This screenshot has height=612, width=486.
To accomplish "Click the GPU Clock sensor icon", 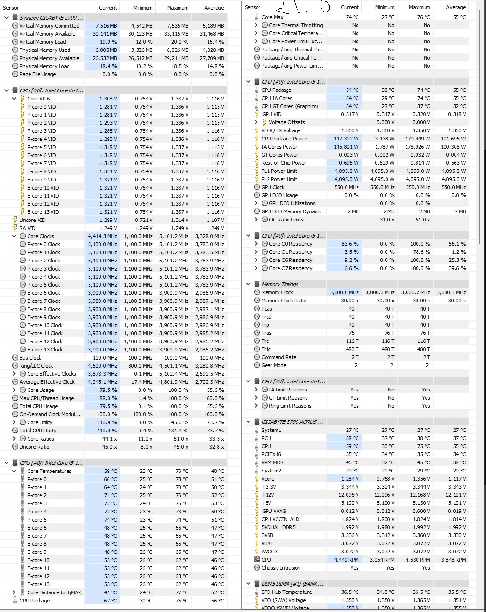I will coord(257,187).
